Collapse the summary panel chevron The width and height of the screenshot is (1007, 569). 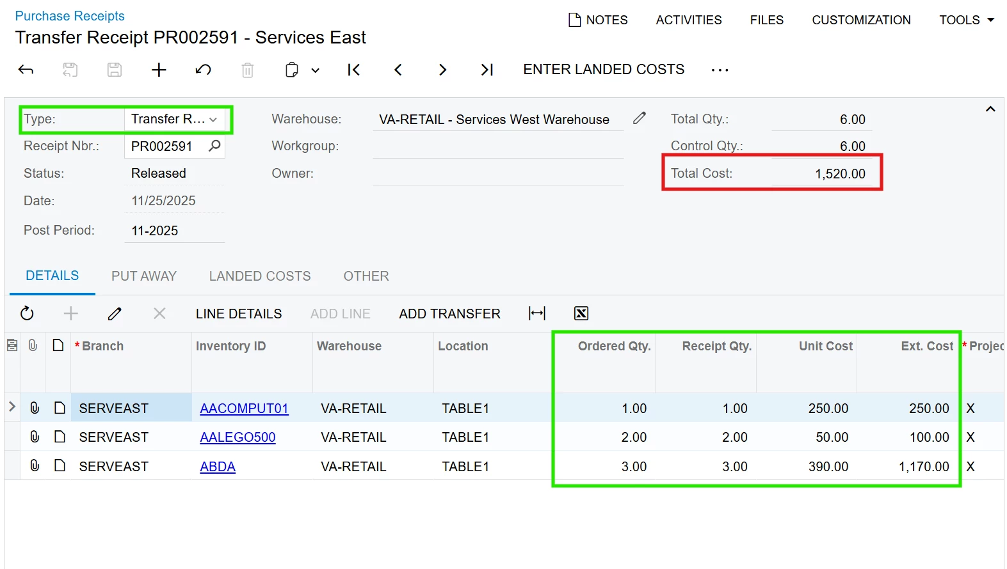tap(990, 109)
